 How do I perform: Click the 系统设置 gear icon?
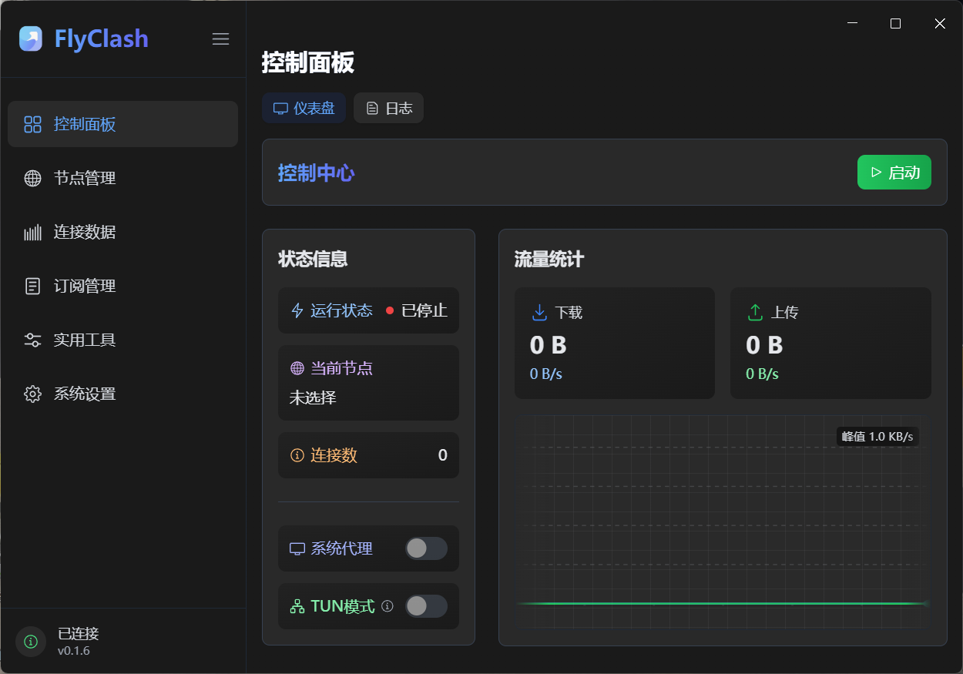32,394
